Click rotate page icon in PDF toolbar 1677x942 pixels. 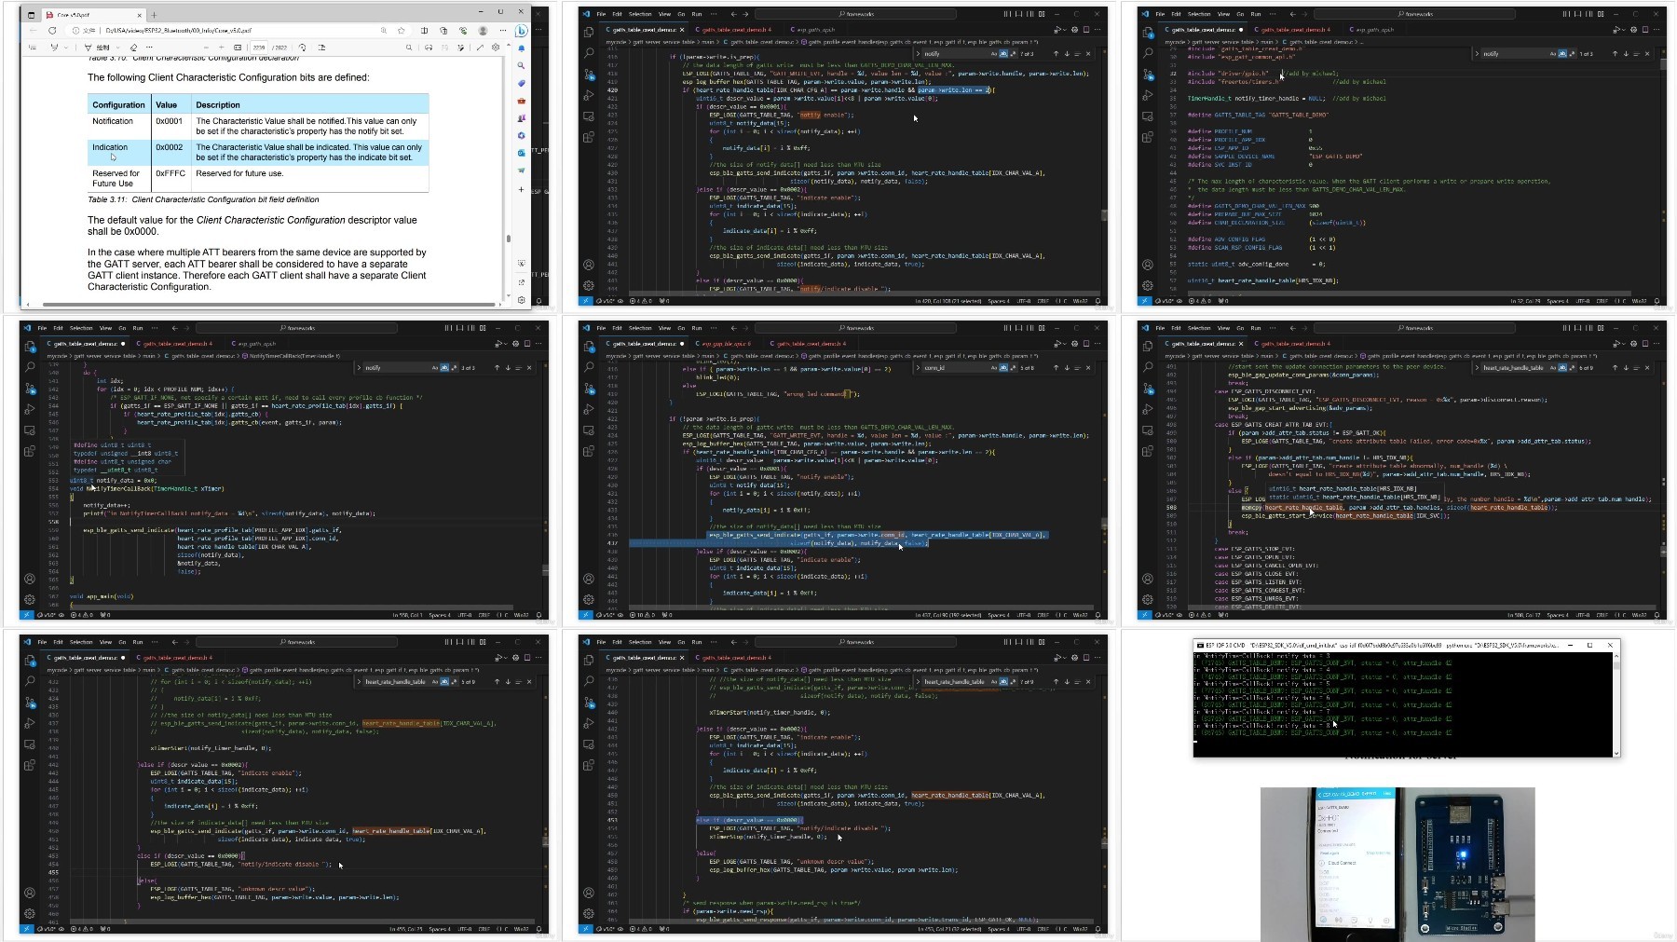coord(302,48)
